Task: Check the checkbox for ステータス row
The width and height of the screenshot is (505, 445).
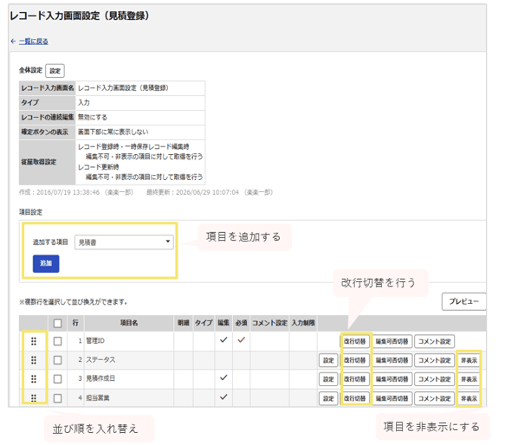Action: tap(58, 360)
